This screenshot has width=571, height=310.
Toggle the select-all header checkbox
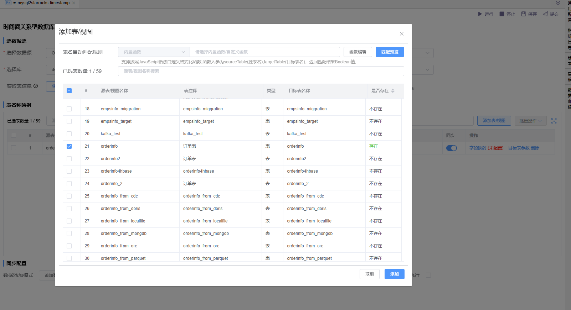[x=69, y=91]
